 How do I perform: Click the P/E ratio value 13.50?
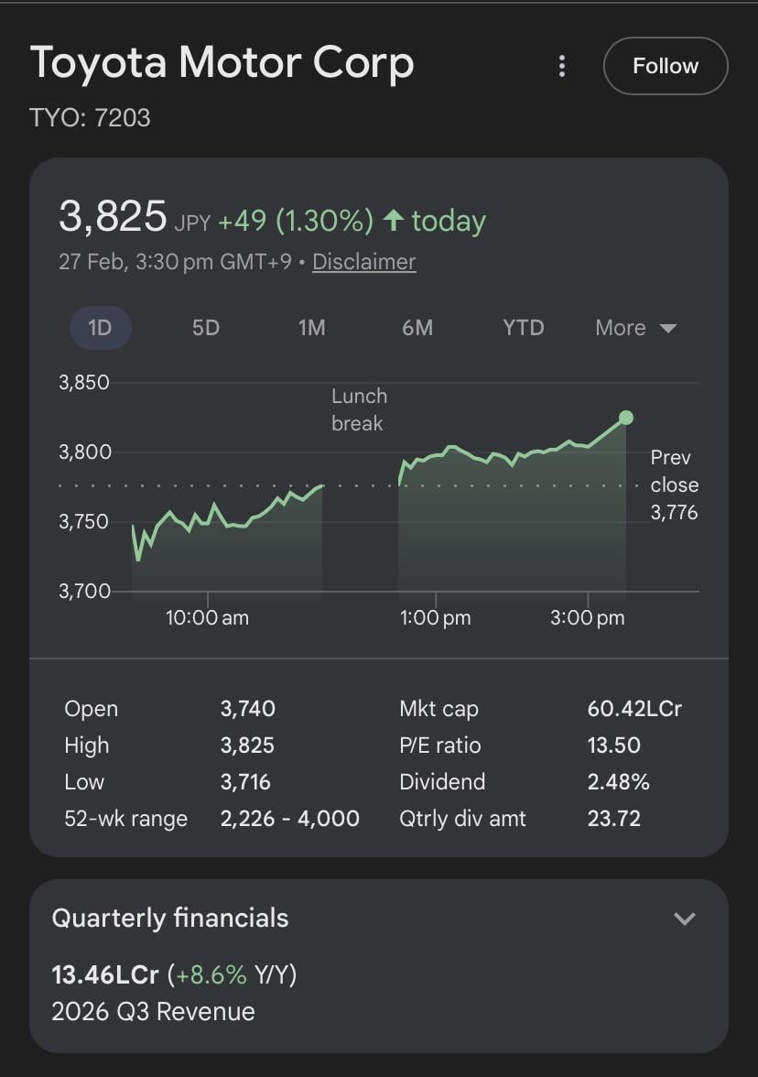pos(613,745)
